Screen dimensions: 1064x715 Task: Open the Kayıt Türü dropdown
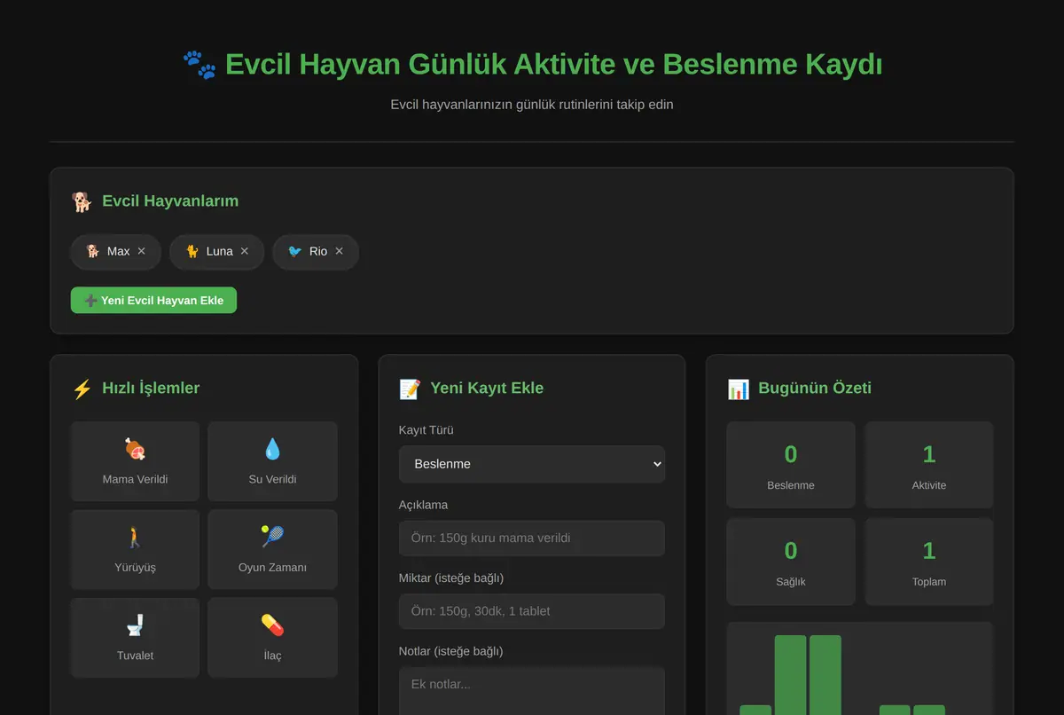click(x=532, y=464)
